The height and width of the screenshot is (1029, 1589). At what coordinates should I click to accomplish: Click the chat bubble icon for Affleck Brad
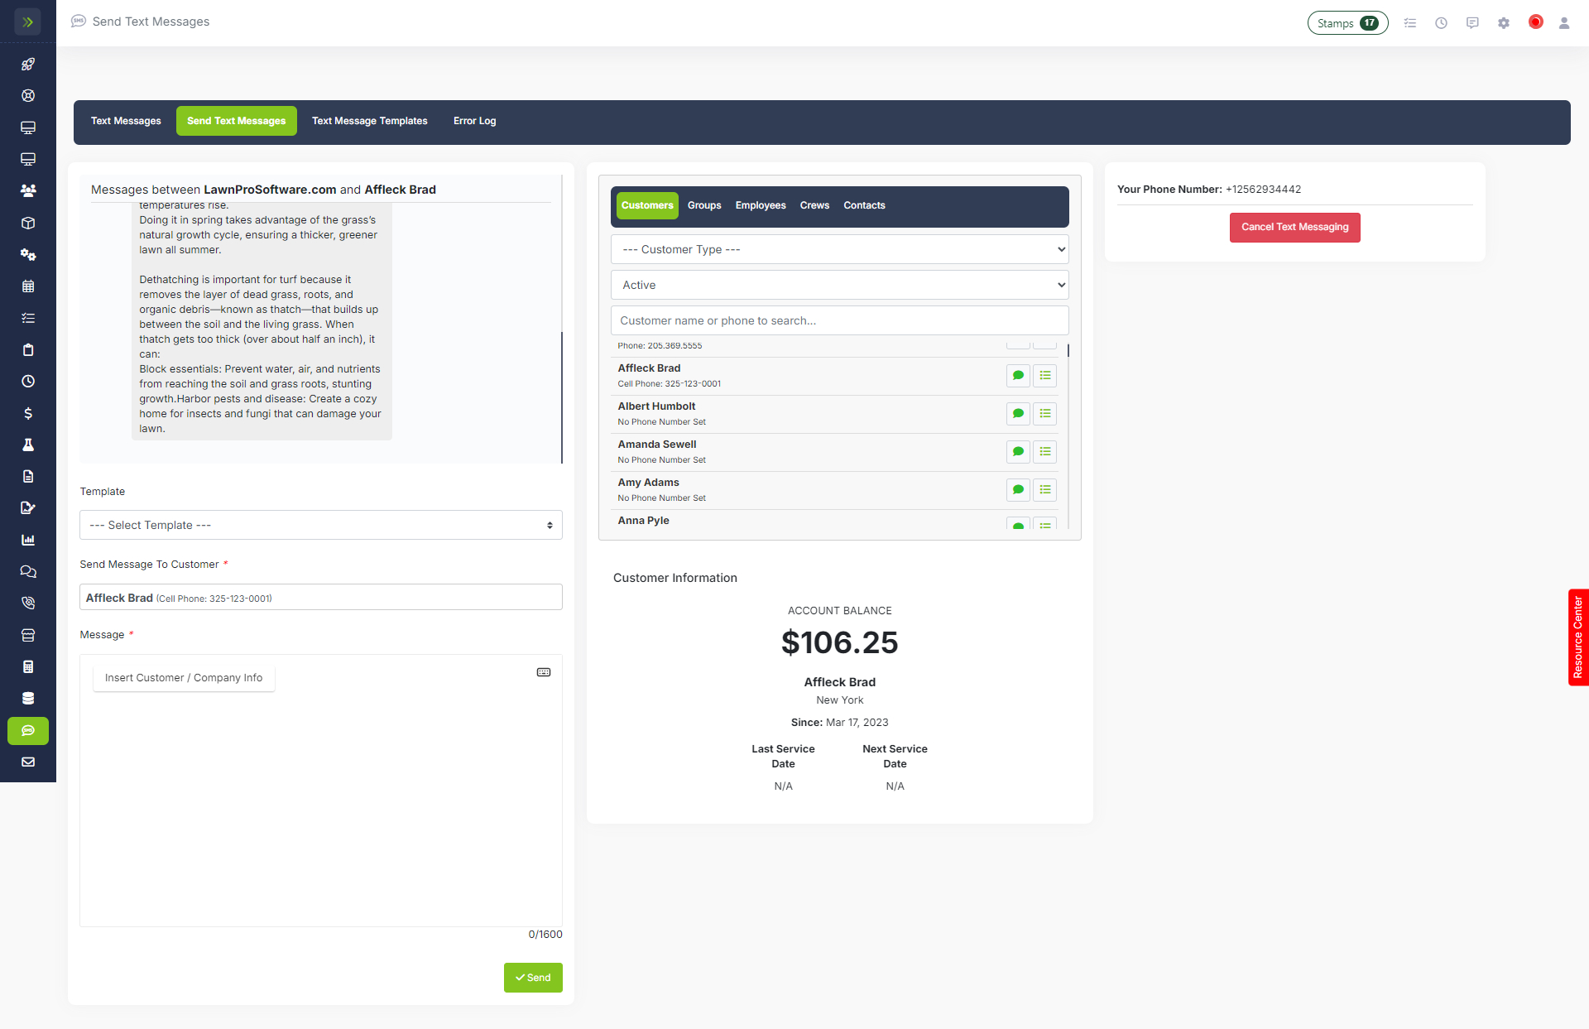coord(1018,376)
